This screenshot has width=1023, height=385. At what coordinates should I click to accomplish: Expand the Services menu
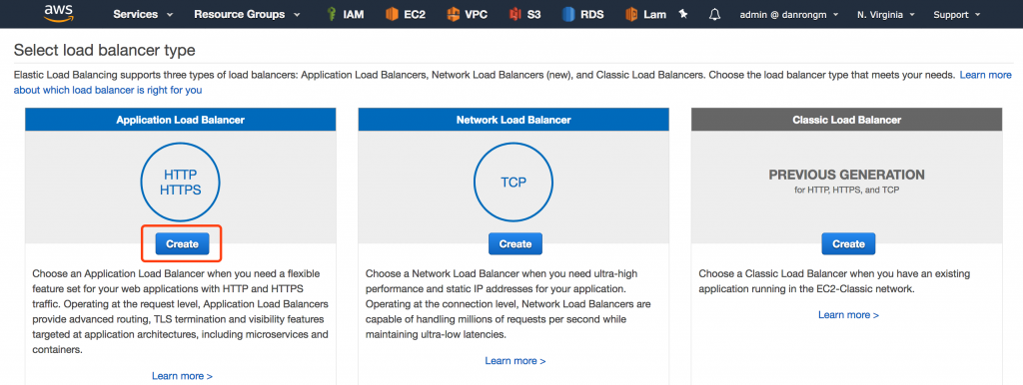[x=143, y=14]
